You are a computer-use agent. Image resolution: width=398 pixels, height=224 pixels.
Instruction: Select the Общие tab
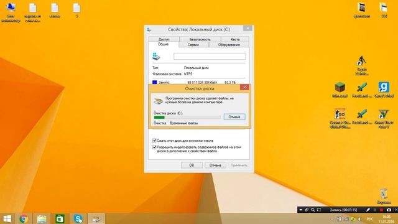[163, 44]
